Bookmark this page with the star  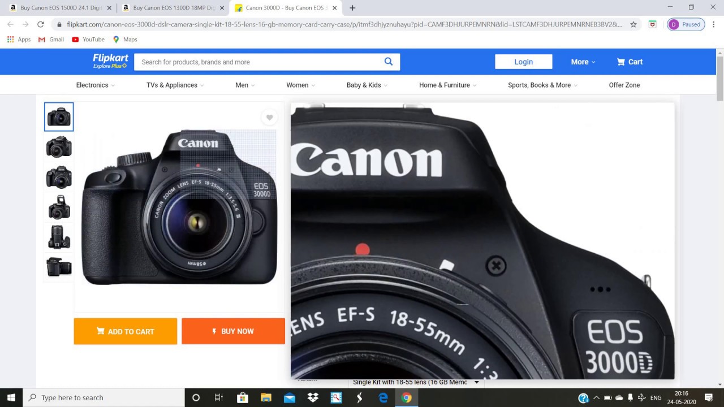click(x=633, y=24)
